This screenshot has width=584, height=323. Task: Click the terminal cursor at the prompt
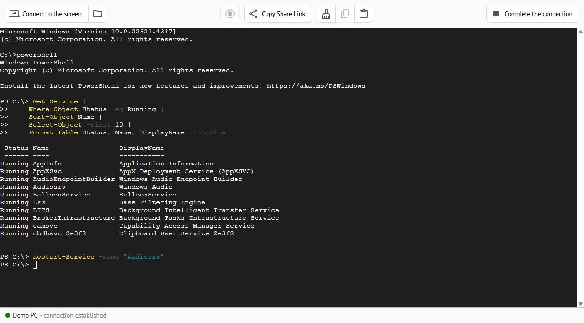point(35,265)
